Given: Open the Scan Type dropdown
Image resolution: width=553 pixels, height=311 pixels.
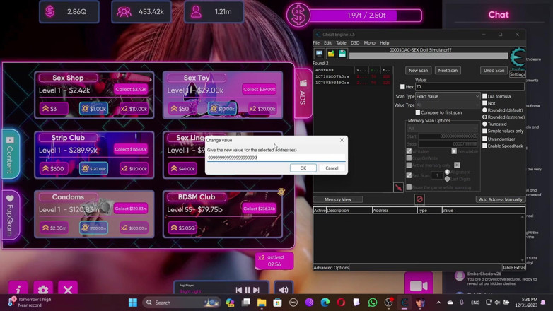Looking at the screenshot, I should tap(448, 96).
